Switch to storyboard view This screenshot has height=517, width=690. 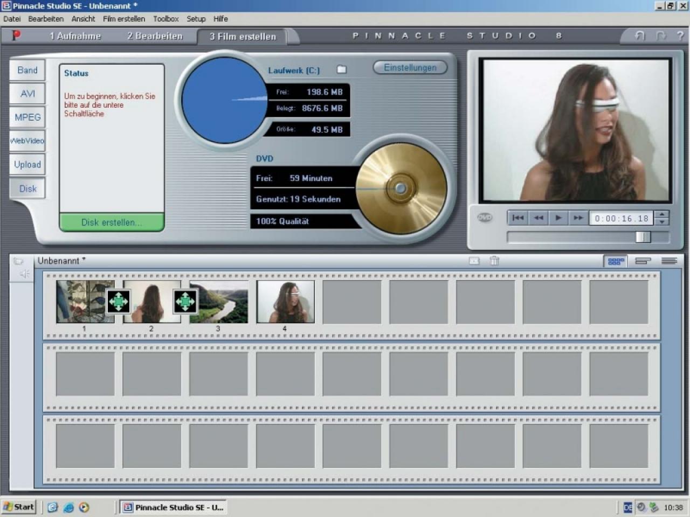click(616, 261)
